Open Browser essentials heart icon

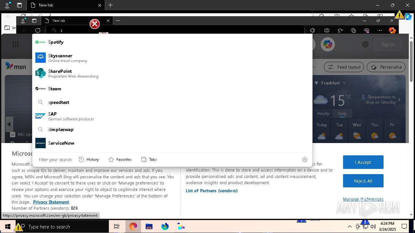pos(367,30)
